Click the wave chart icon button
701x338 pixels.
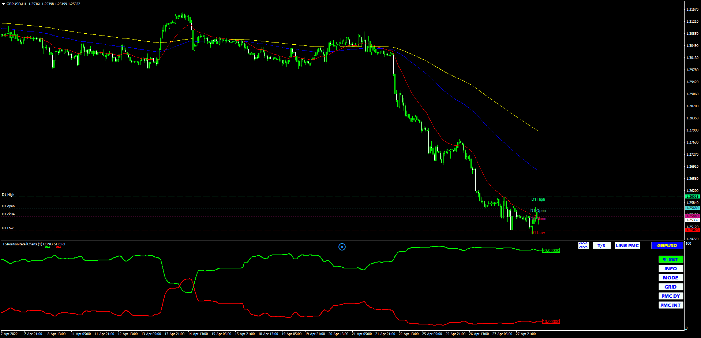(x=583, y=245)
